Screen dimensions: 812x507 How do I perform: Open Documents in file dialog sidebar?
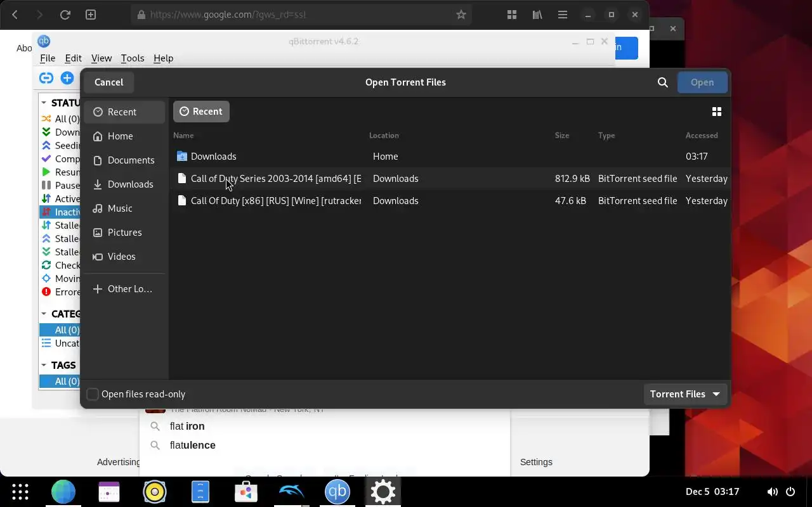pyautogui.click(x=124, y=160)
